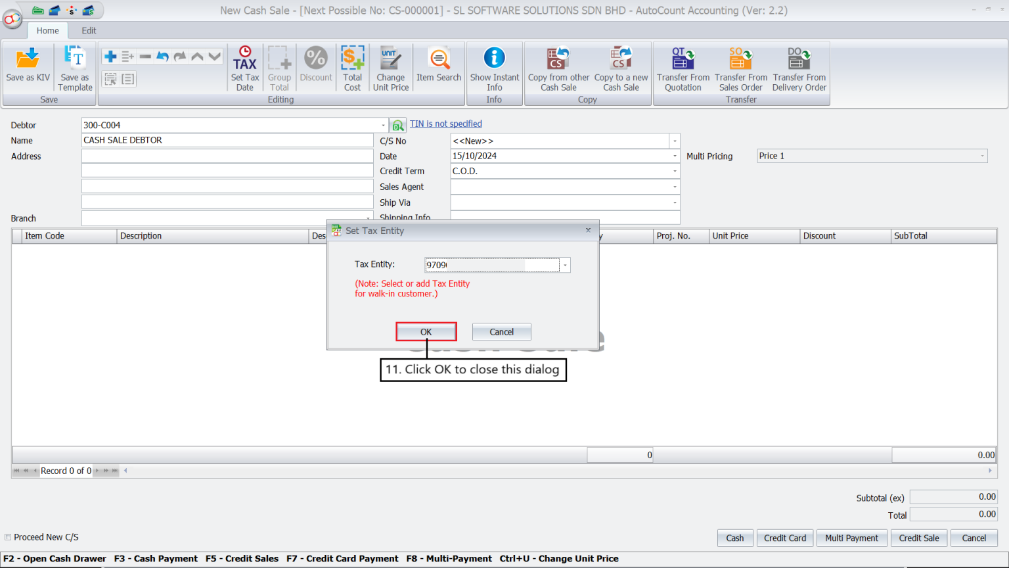Click Transfer From Sales Order
Screen dimensions: 1009x568
pyautogui.click(x=741, y=68)
